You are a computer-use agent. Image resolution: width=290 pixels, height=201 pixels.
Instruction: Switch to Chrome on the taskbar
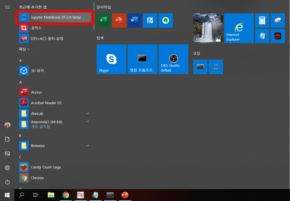[x=66, y=195]
